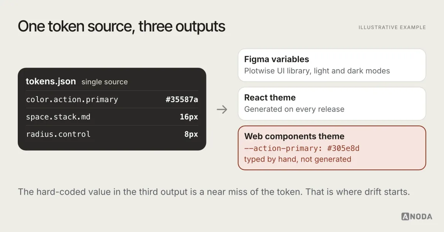Click the 'single source' caption
Screen dimensions: 444x232
pos(105,82)
